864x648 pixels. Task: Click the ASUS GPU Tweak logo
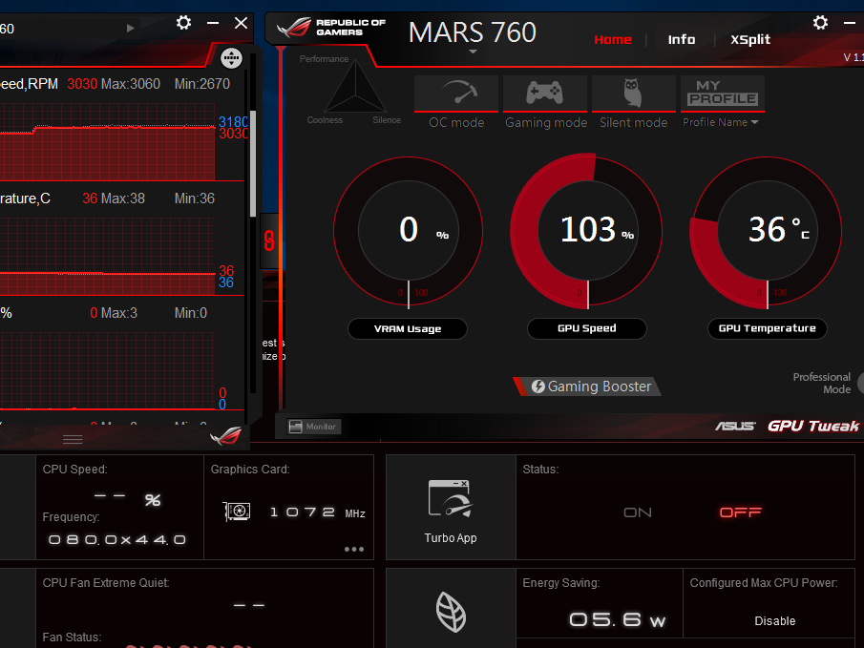(x=787, y=426)
